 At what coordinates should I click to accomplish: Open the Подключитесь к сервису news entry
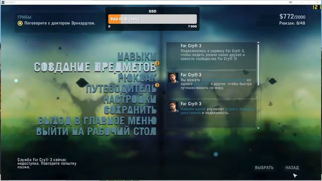tap(211, 55)
